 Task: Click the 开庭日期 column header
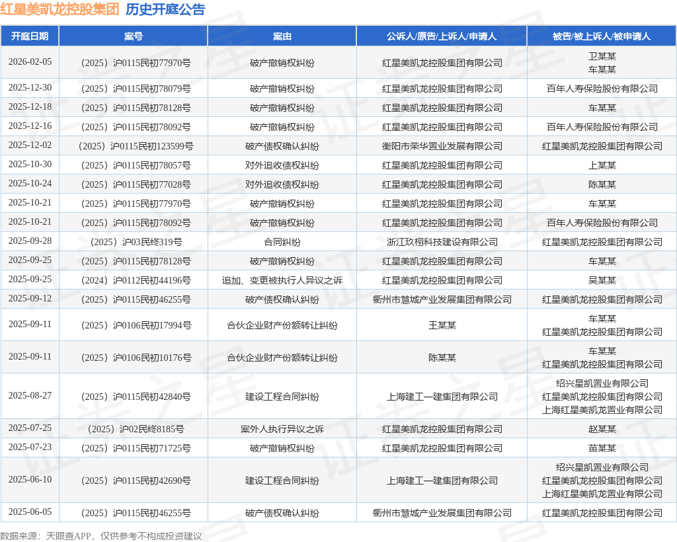[x=30, y=36]
